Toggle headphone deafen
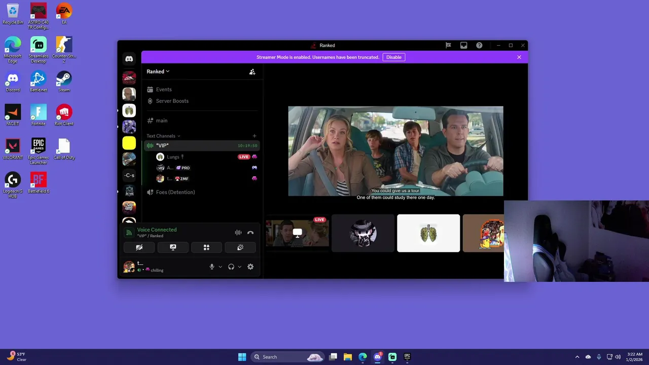Viewport: 649px width, 365px height. pyautogui.click(x=231, y=267)
